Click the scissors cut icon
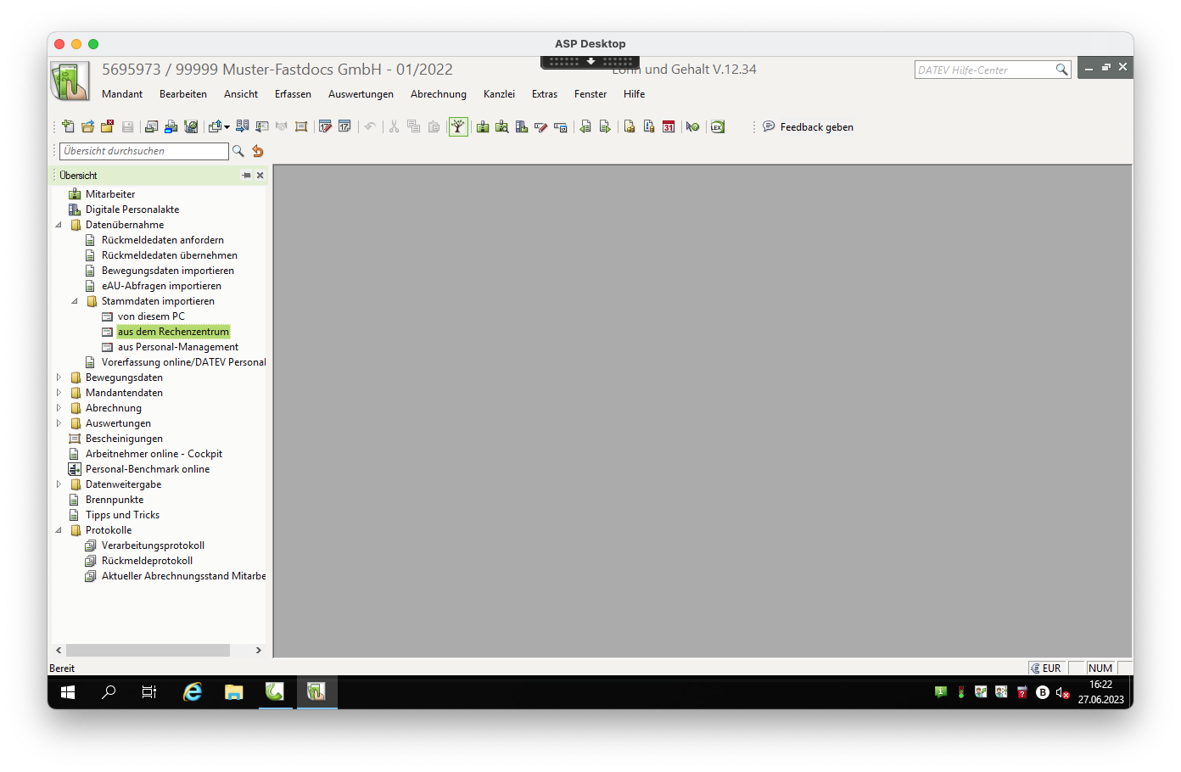Screen dimensions: 1181x772 point(394,126)
